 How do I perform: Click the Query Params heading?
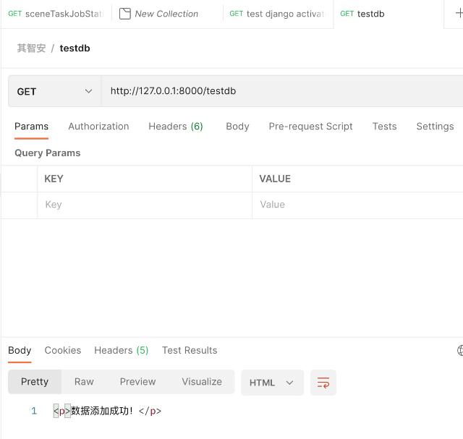[48, 153]
